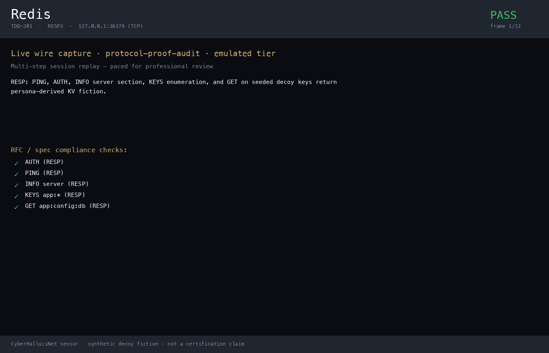Click the Multi-step session replay subtitle
Viewport: 549px width, 353px height.
112,66
